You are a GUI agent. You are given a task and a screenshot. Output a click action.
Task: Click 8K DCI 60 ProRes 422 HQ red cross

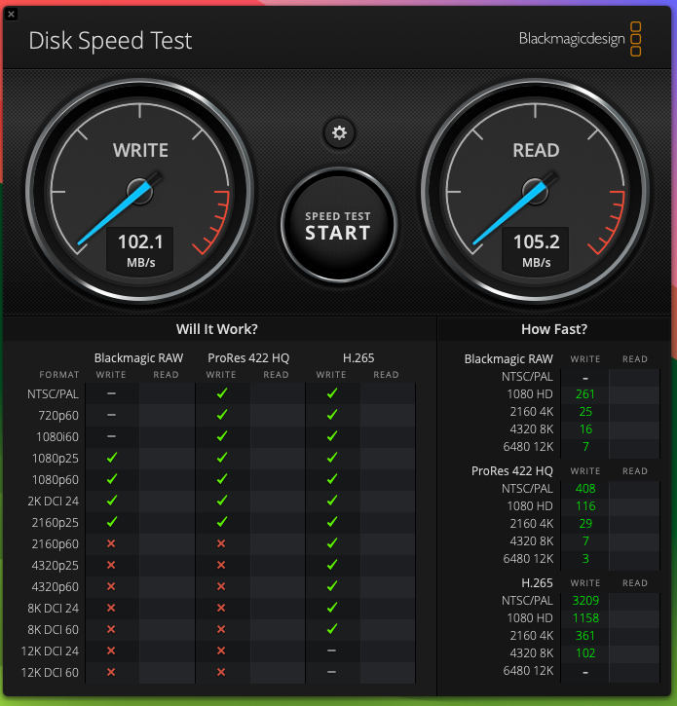point(221,629)
